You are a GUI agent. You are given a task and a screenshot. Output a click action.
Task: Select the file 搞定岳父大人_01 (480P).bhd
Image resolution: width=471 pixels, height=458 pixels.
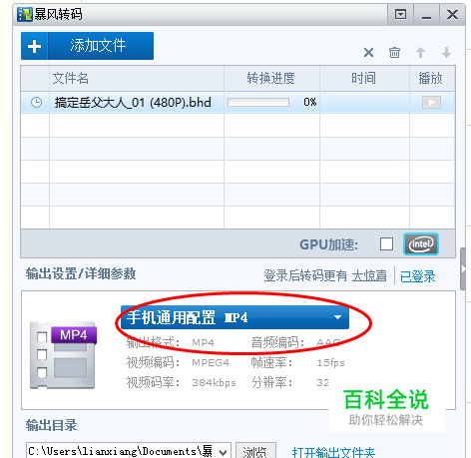pos(133,103)
